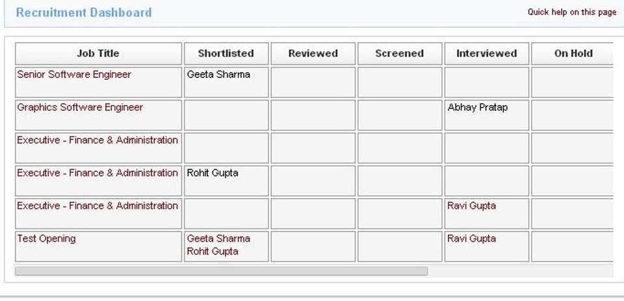Click Geeta Sharma in the Test Opening row

(x=218, y=239)
